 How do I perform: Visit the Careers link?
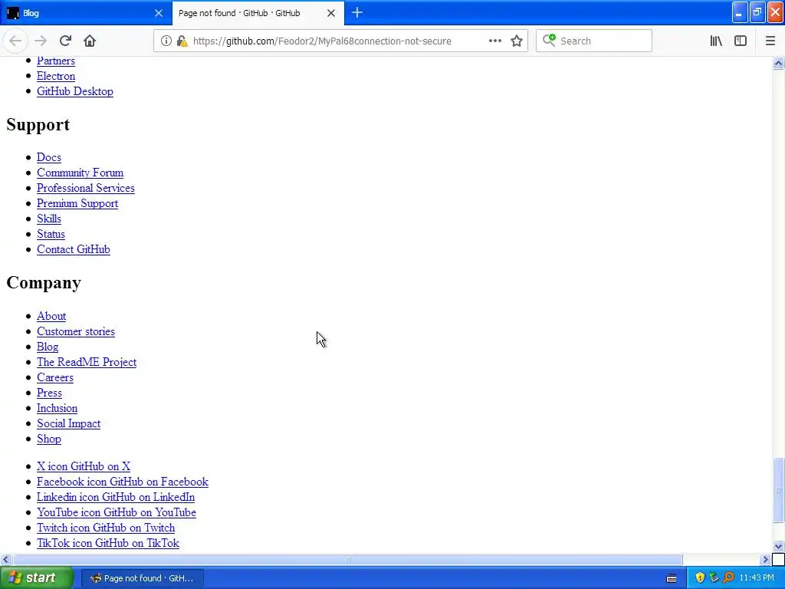coord(55,377)
